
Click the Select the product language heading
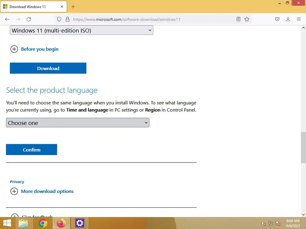[52, 90]
